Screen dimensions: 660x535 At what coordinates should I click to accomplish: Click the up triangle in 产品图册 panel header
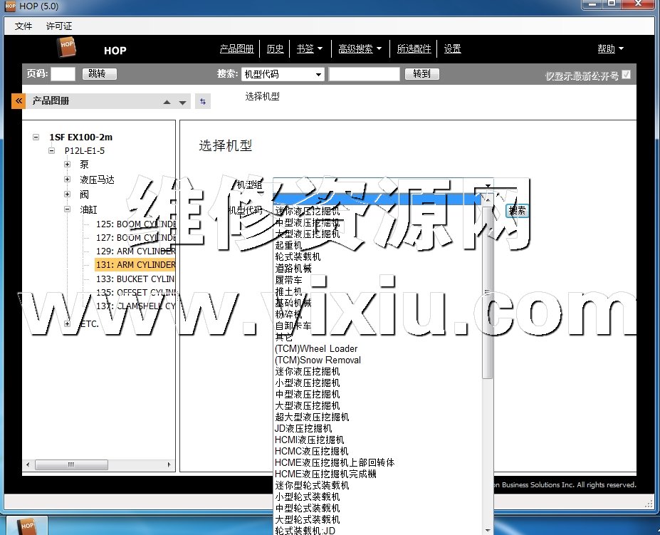[x=167, y=103]
